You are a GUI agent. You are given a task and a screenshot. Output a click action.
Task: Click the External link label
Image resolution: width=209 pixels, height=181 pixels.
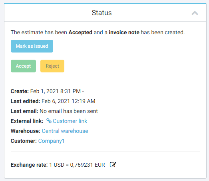[27, 121]
